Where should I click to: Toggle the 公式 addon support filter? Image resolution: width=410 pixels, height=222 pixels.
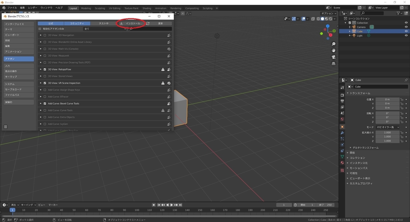[51, 23]
